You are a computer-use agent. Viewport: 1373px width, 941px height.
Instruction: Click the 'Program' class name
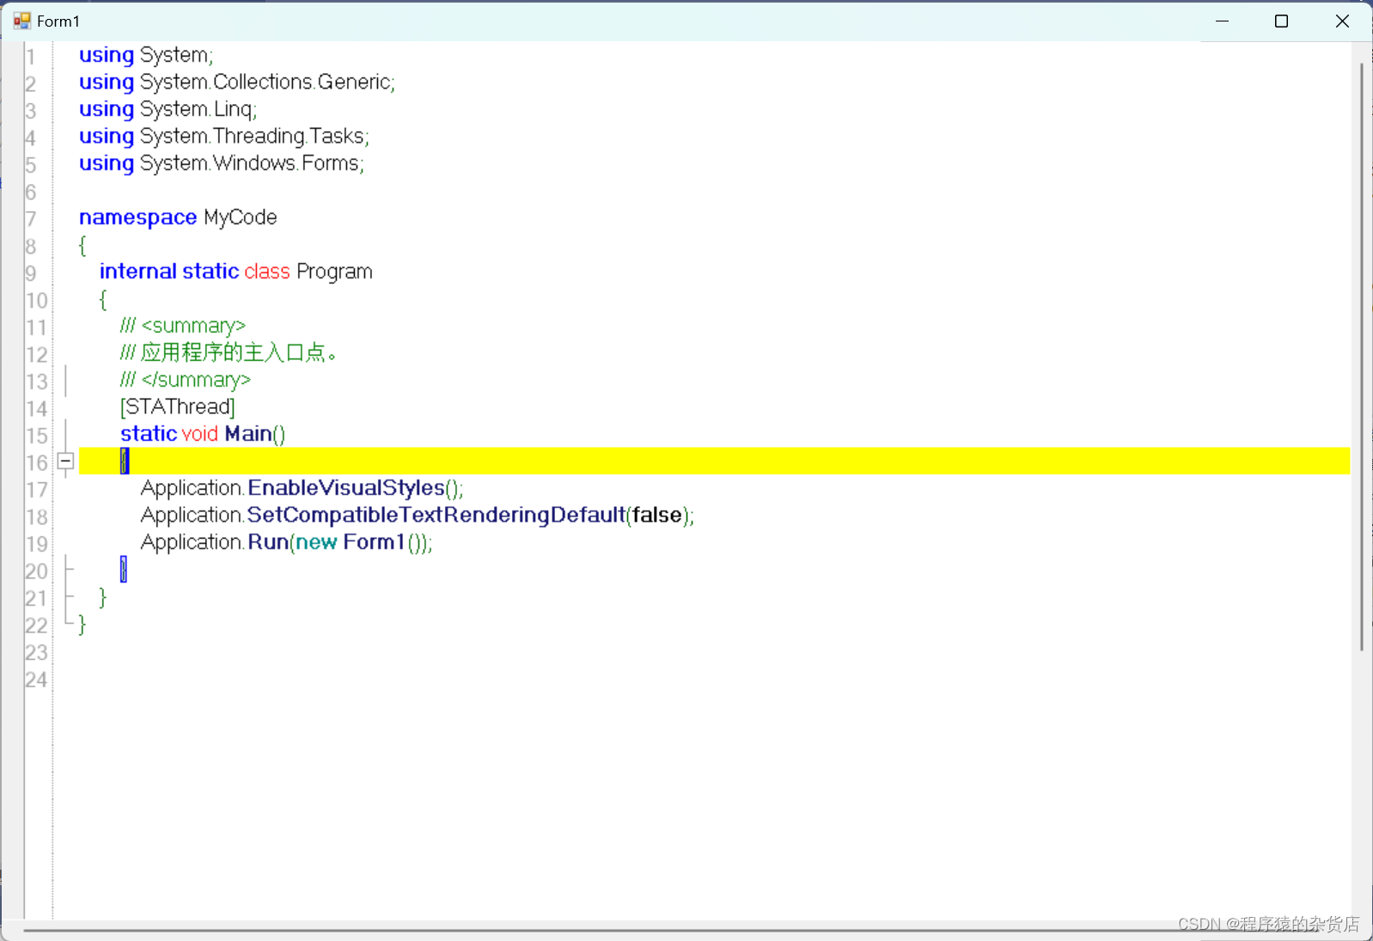334,272
